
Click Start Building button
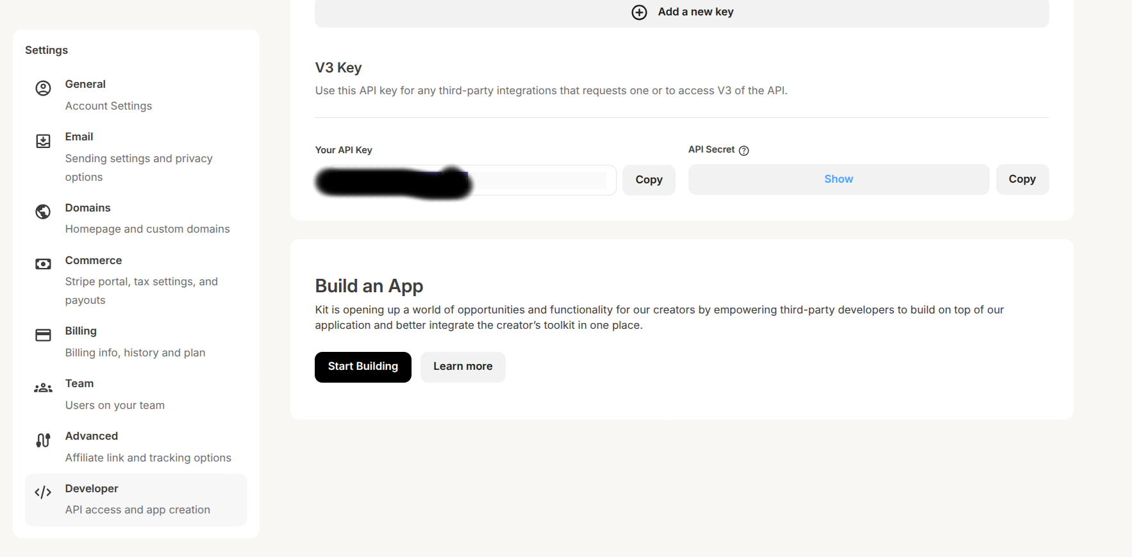[x=363, y=367]
